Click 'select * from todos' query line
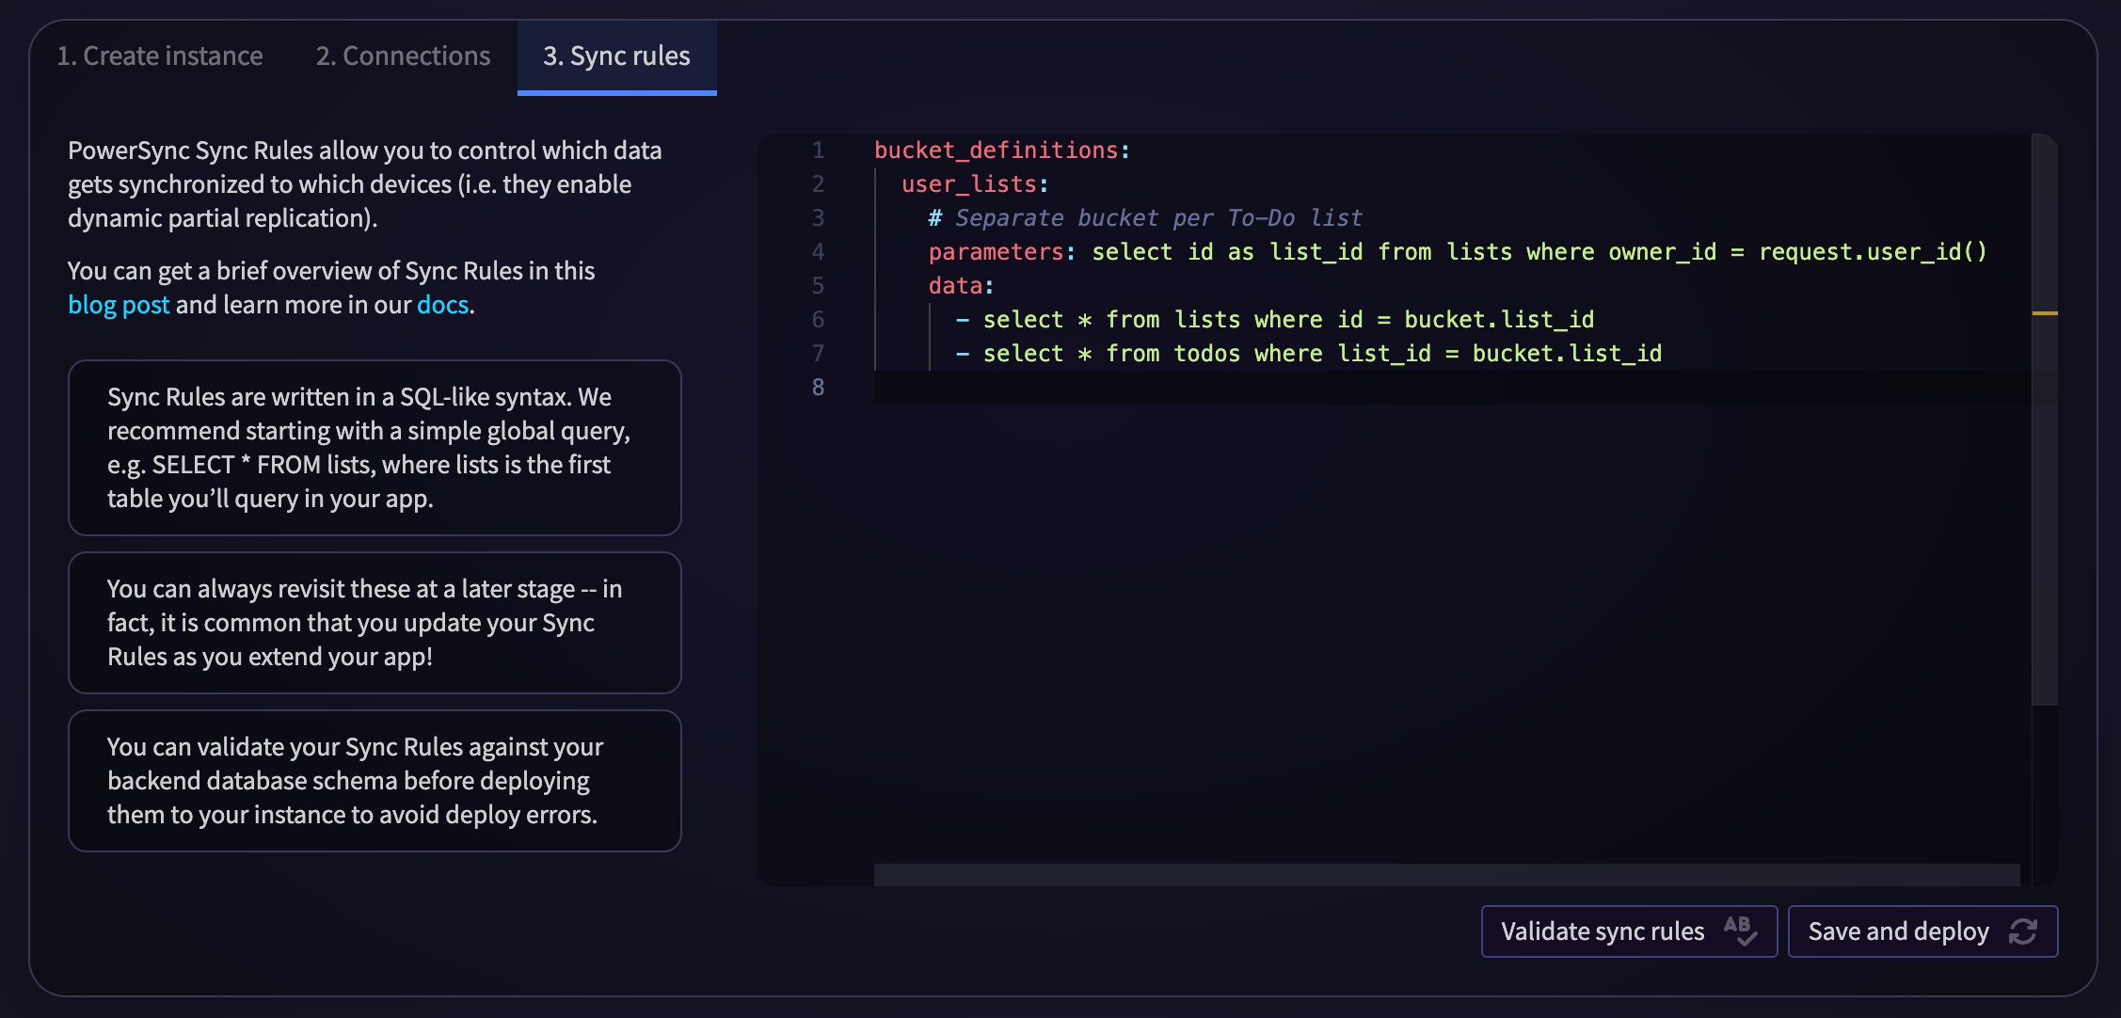Viewport: 2121px width, 1018px height. [1309, 354]
